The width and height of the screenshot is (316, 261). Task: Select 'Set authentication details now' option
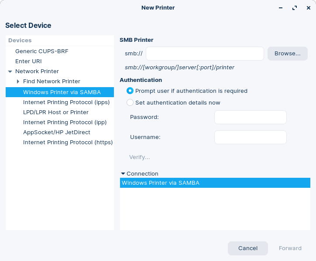click(130, 103)
